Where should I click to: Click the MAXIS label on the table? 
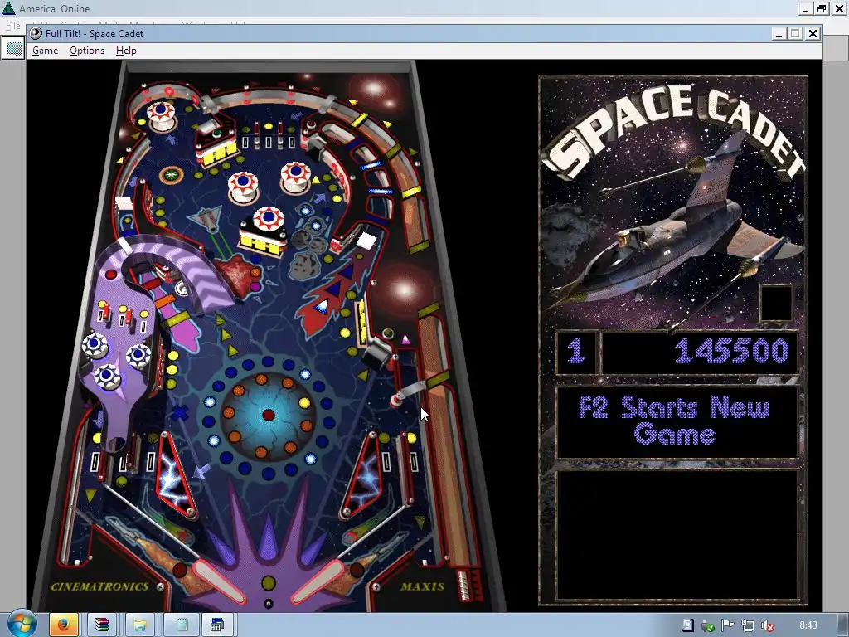tap(422, 586)
